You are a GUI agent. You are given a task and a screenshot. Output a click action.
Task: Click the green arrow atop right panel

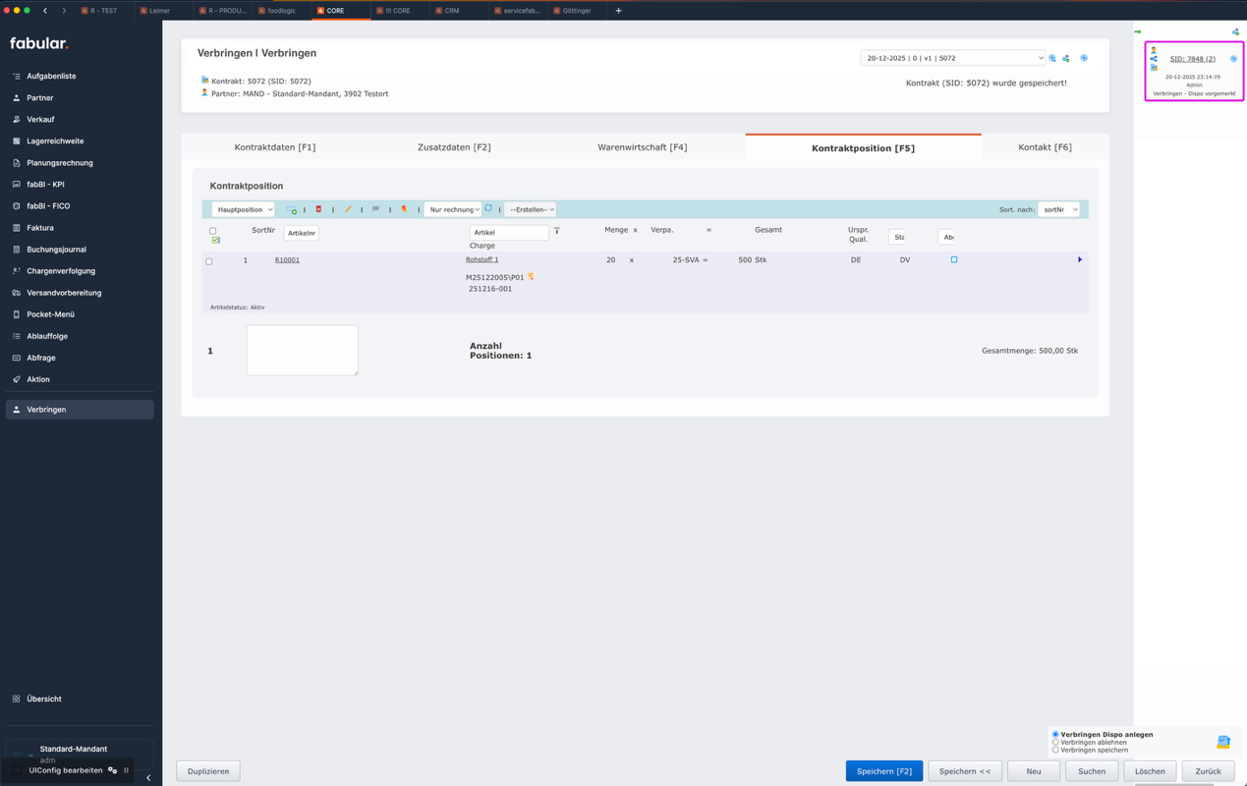click(1138, 31)
